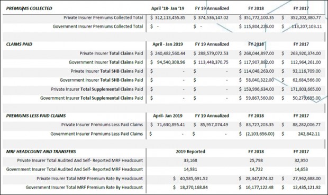The height and width of the screenshot is (195, 328).
Task: Click the 33,168 headcount value
Action: (190, 161)
